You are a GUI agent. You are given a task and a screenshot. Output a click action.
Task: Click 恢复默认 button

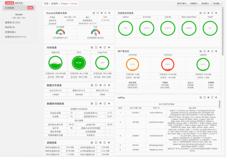point(194,3)
